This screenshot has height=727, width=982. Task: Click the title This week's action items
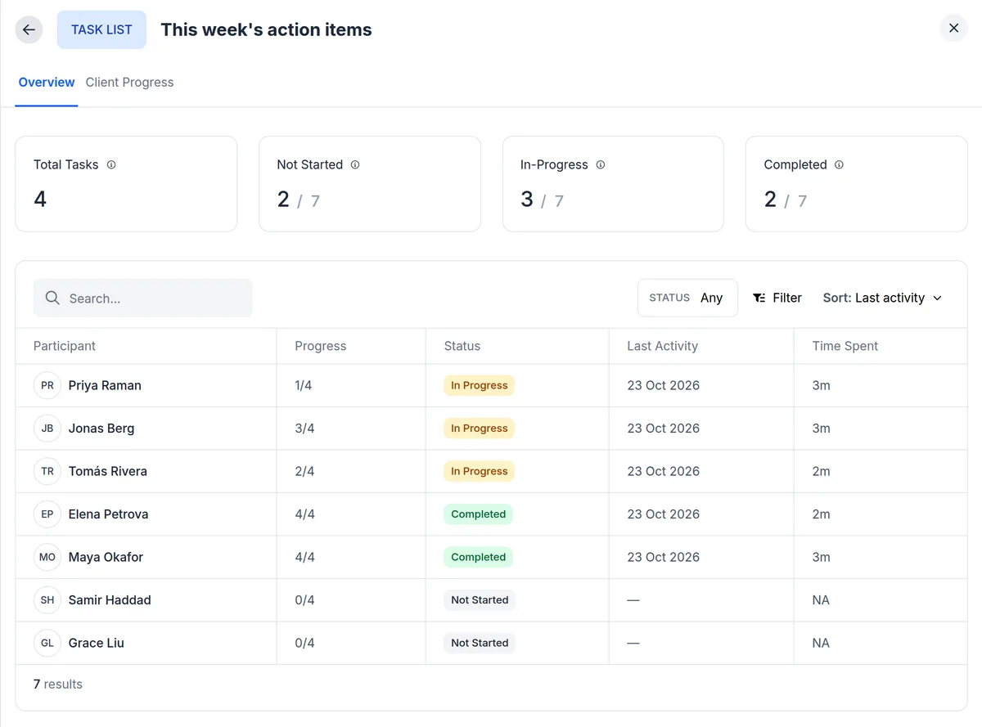click(266, 29)
